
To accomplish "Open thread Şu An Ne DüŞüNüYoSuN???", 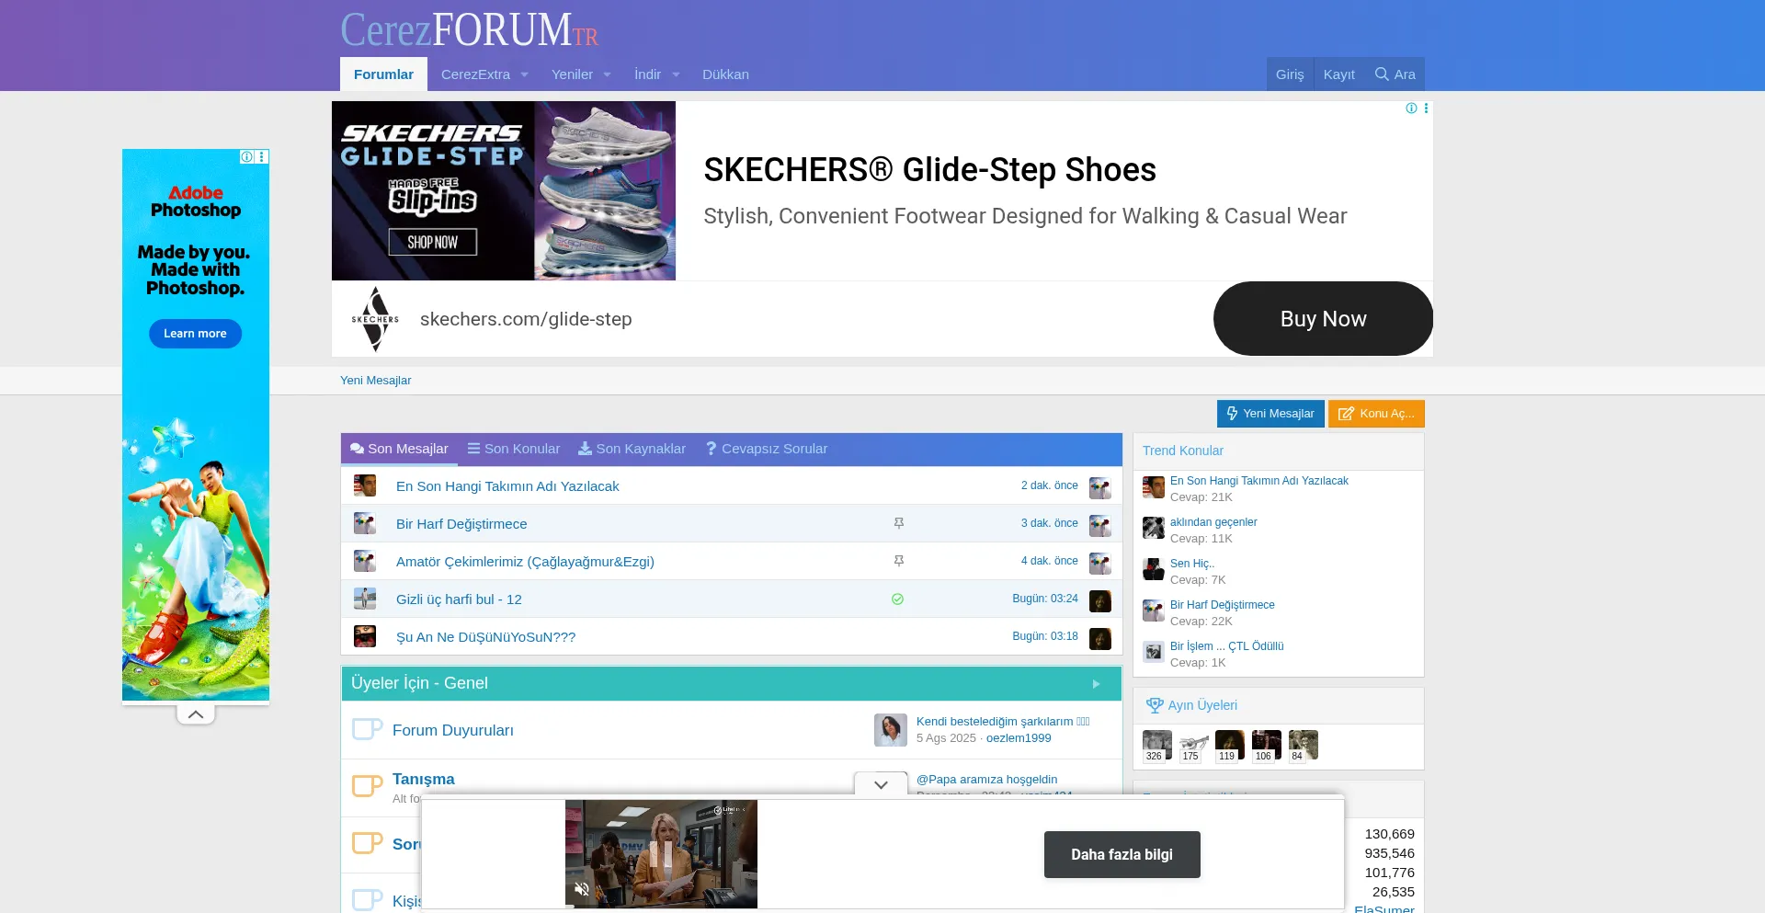I will coord(485,637).
